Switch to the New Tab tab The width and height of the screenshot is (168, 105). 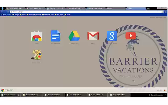(116, 9)
